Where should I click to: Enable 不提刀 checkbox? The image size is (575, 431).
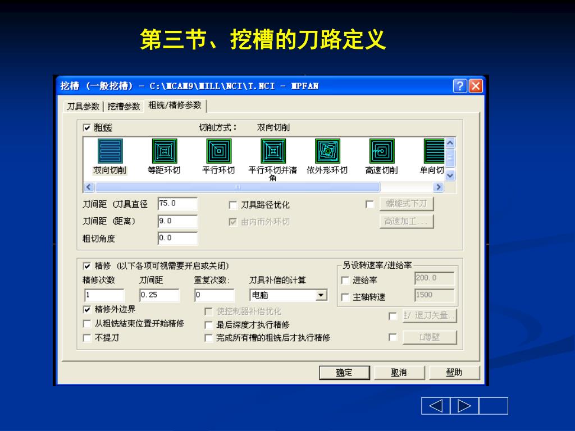(87, 337)
